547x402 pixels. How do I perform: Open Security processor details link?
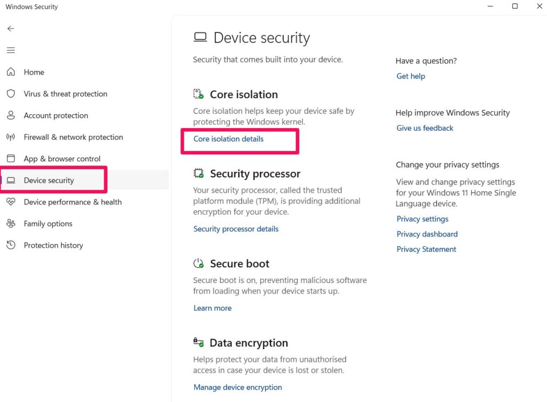(236, 229)
